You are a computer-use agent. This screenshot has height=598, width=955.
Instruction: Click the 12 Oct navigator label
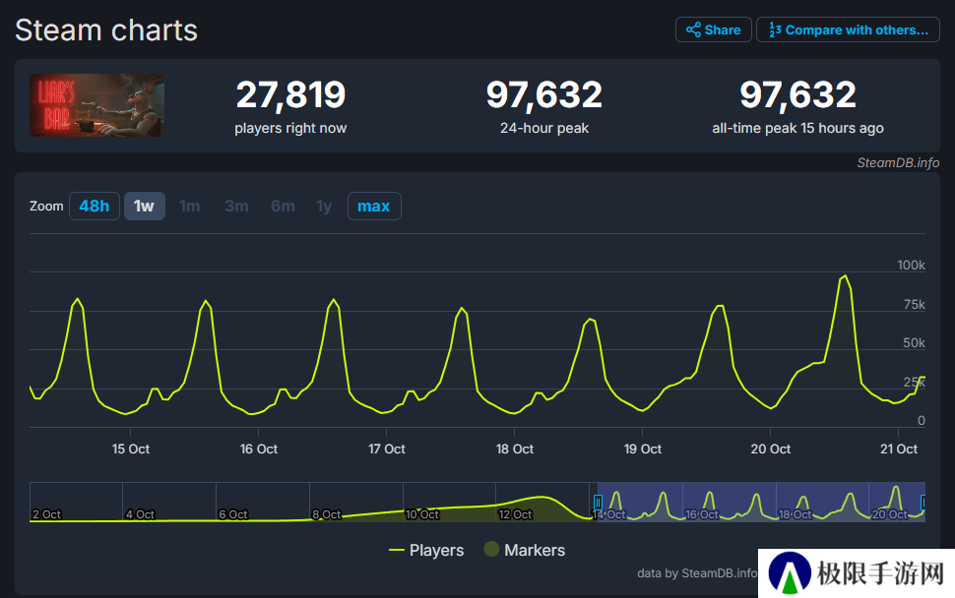[x=515, y=514]
